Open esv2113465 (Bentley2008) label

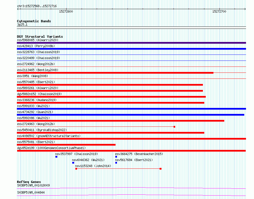tap(38, 70)
